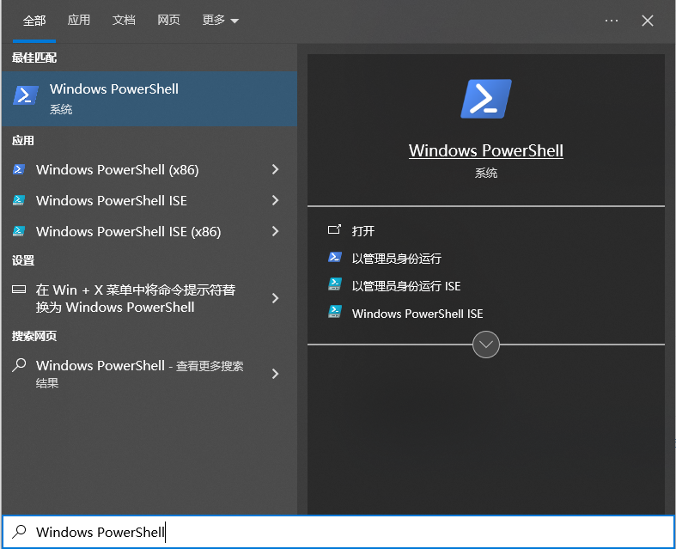Click the Windows PowerShell (x86) app icon
Screen dimensions: 676x549
(19, 169)
